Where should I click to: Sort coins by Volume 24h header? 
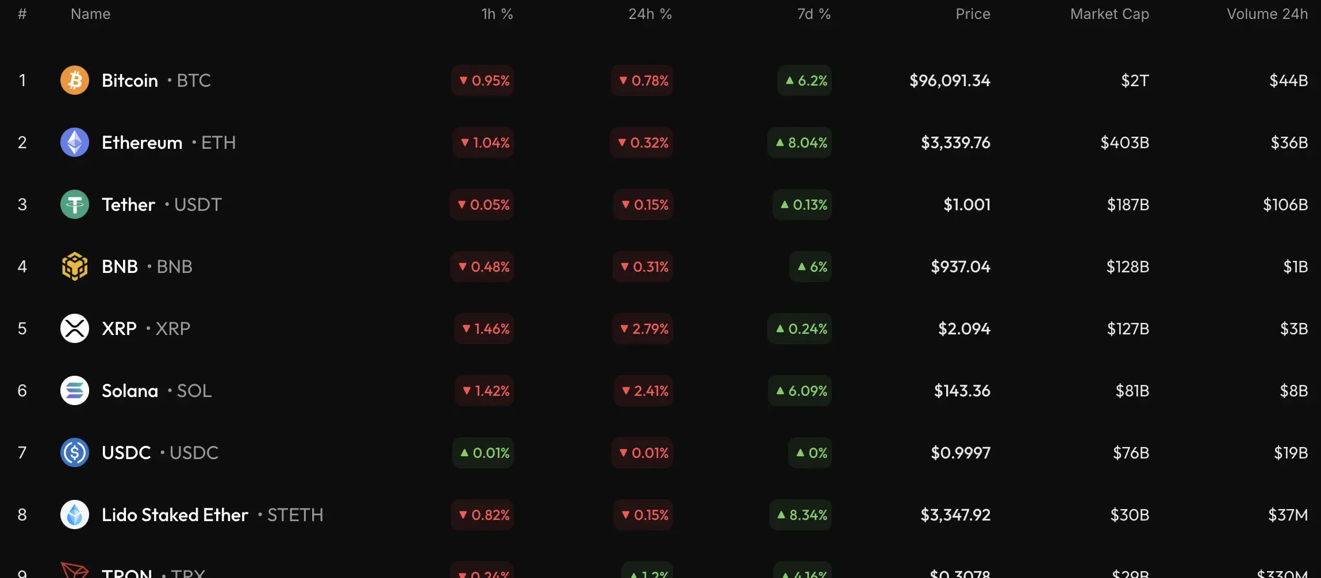point(1267,14)
